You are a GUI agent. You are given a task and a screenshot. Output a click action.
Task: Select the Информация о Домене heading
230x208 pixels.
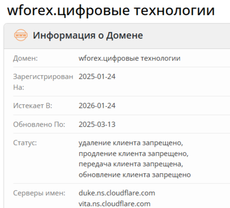(x=88, y=35)
